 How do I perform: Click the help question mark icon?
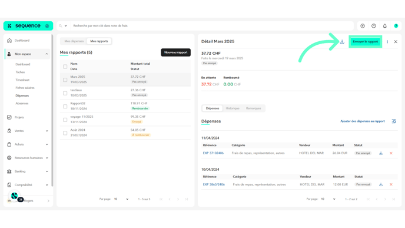coord(396,26)
